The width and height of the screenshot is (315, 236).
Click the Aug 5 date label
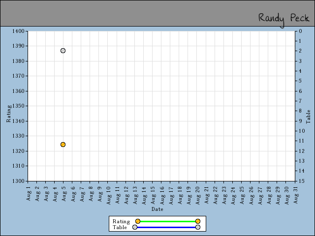64,193
